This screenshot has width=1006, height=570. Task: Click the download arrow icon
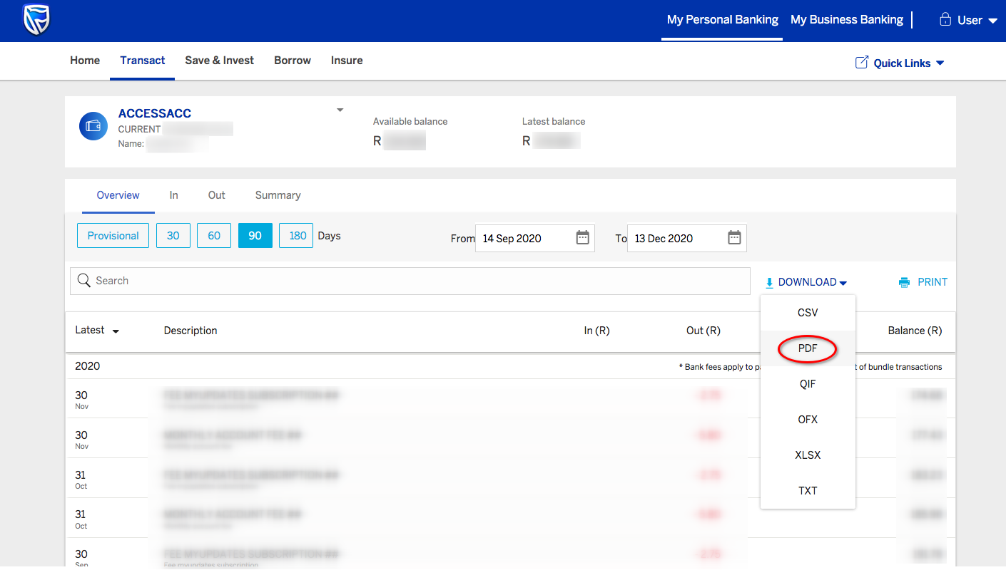[x=769, y=283]
